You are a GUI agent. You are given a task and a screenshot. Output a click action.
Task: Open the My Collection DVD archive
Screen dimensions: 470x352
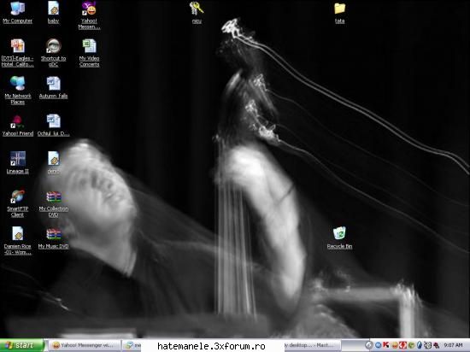[x=53, y=203]
